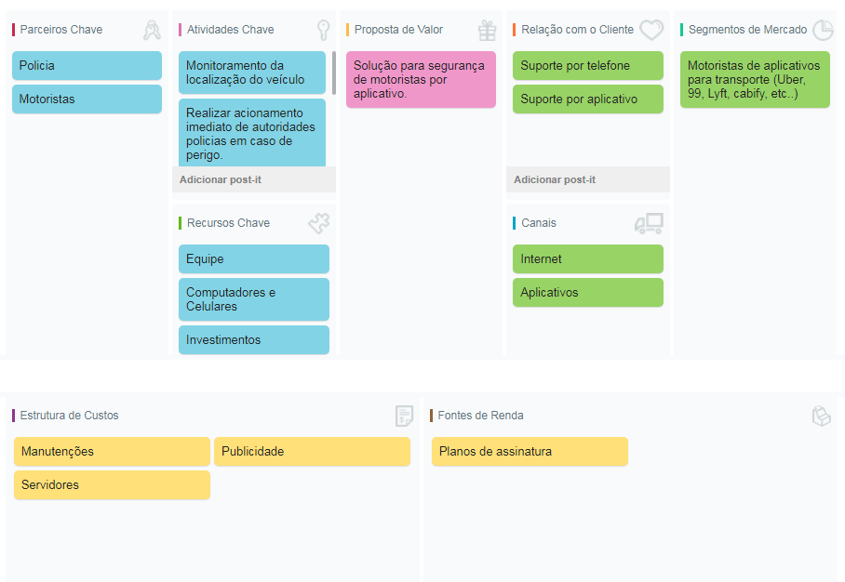Viewport: 845px width, 582px height.
Task: Select the Publicidade cost post-it
Action: point(312,452)
